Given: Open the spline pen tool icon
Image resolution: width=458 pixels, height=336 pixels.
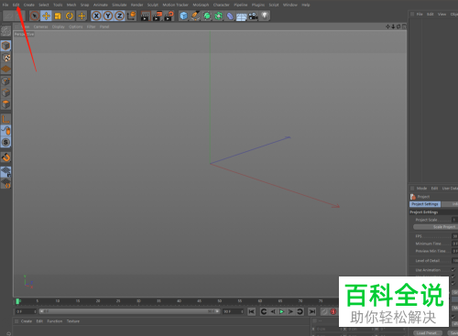Looking at the screenshot, I should (x=195, y=16).
